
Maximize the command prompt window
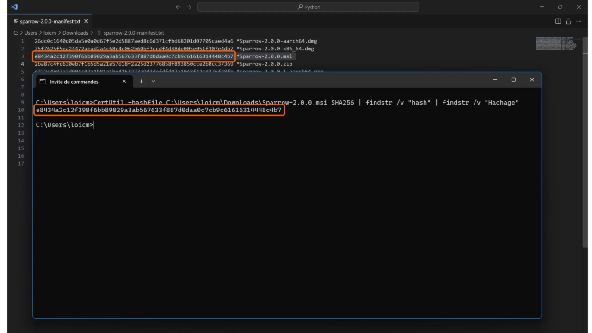tap(513, 80)
